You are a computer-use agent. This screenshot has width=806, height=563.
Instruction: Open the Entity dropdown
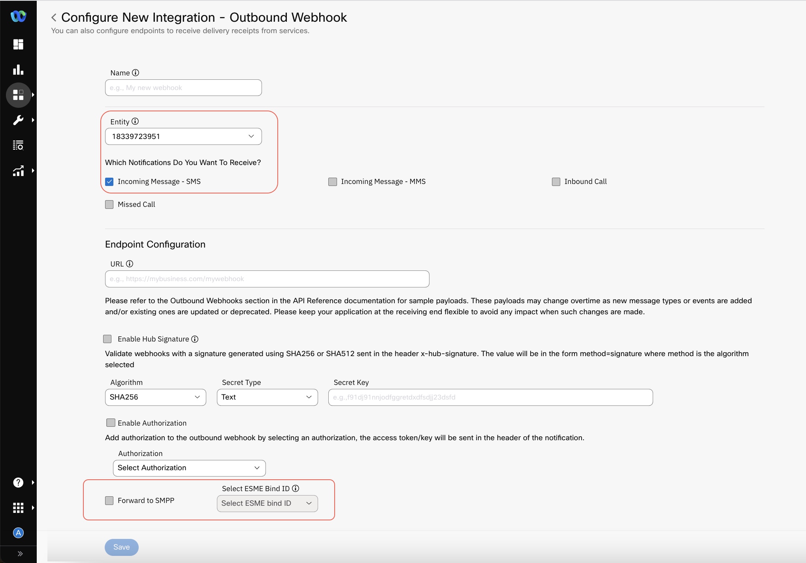[x=183, y=137]
